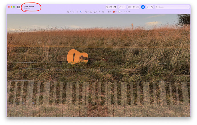Open the Shapes dropdown menu
This screenshot has width=197, height=125.
pyautogui.click(x=87, y=12)
